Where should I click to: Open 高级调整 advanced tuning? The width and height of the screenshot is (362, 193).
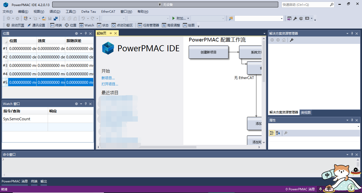click(171, 25)
